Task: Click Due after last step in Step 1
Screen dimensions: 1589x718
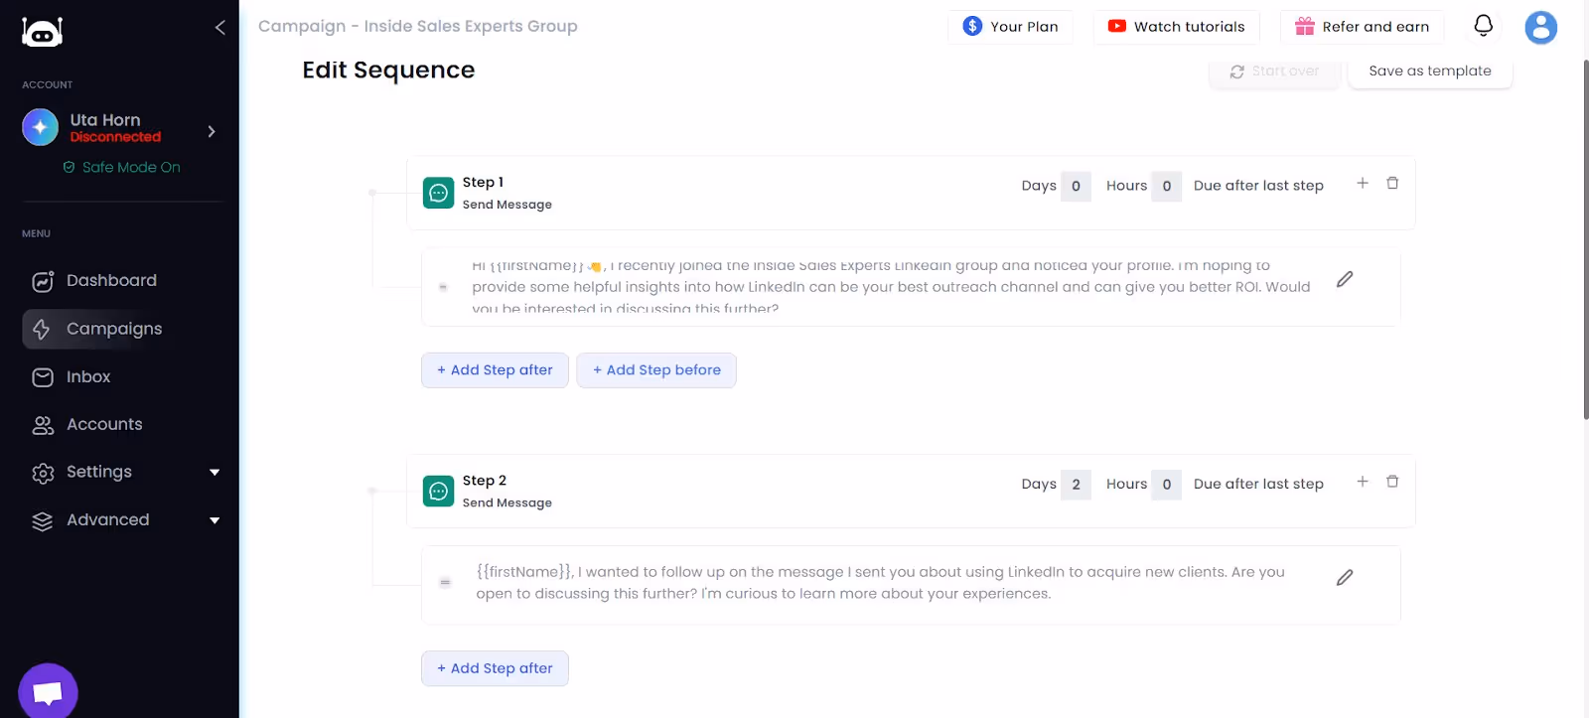Action: 1258,186
